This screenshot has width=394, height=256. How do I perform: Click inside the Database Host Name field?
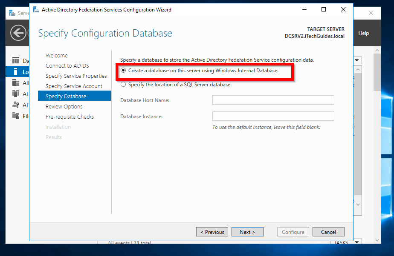pos(273,100)
